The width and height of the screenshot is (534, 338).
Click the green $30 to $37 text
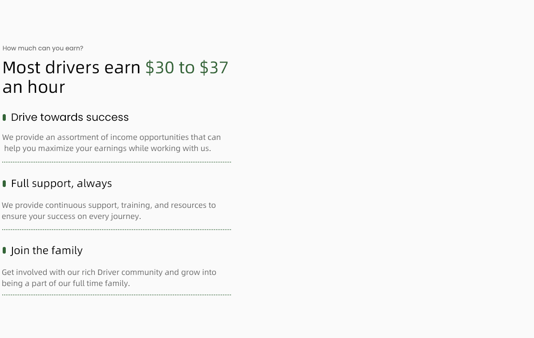187,68
